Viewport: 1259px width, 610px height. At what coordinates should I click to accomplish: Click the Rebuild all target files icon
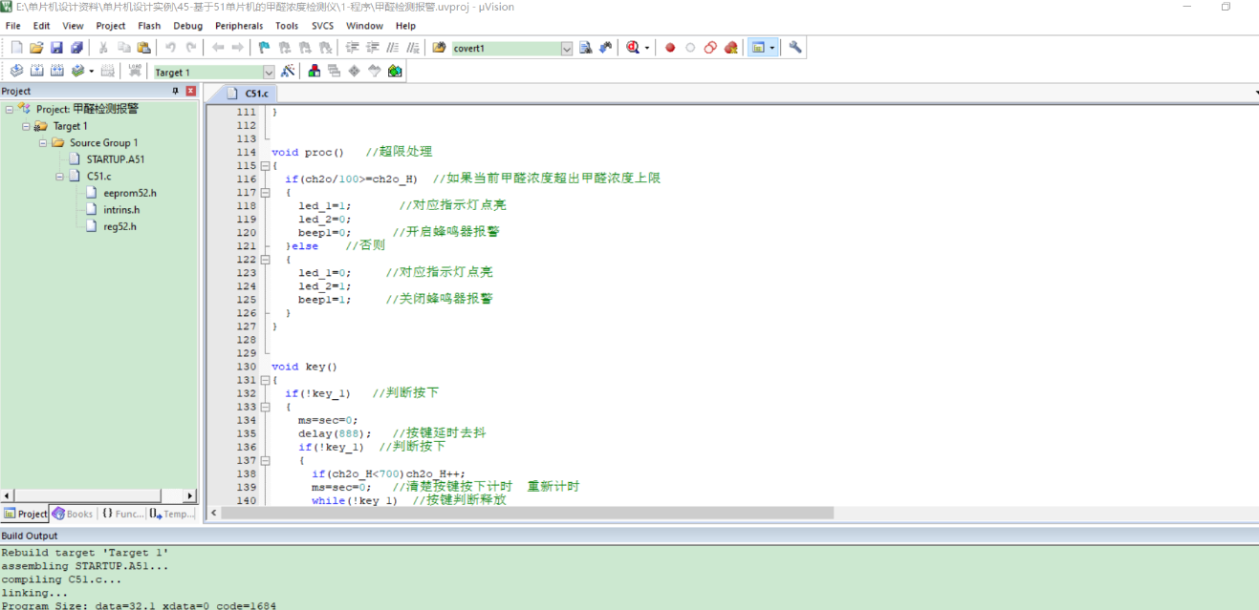56,72
